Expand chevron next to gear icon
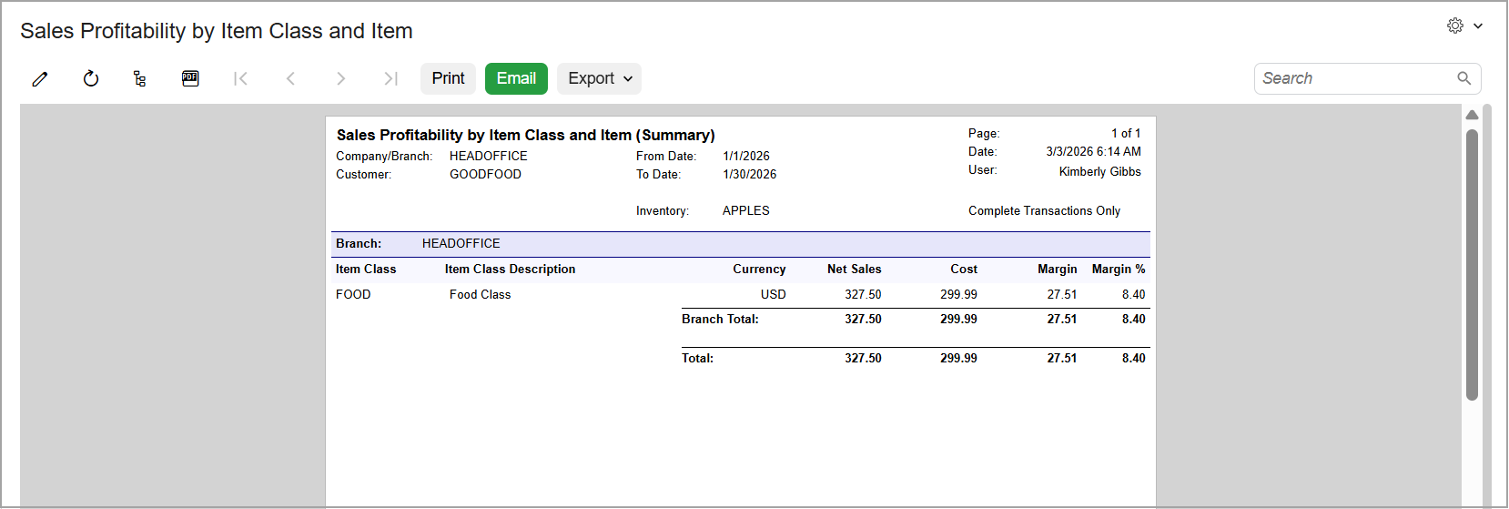1509x509 pixels. pyautogui.click(x=1478, y=25)
